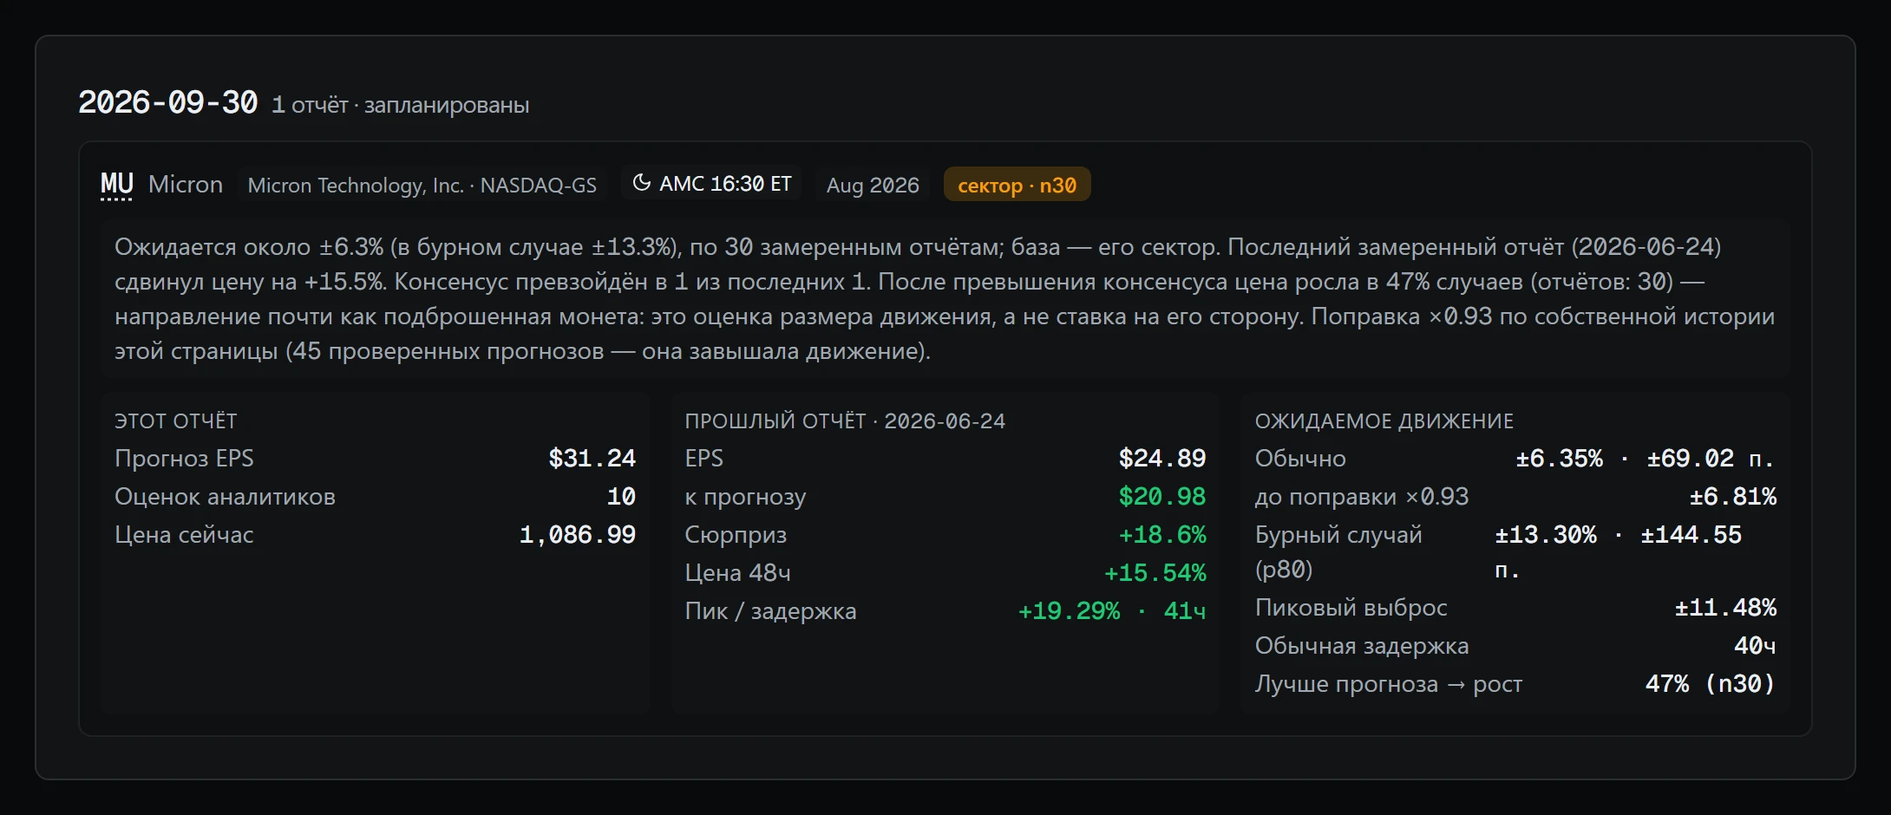This screenshot has height=815, width=1891.
Task: Click the 'до поправки ×0.93' value ±6.81%
Action: click(1732, 496)
